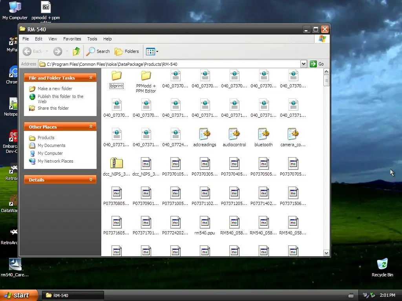
Task: Open the Back history dropdown arrow
Action: point(47,51)
